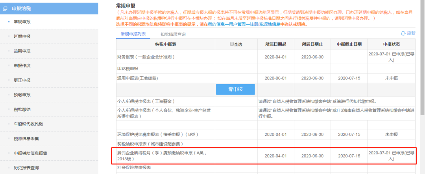Image resolution: width=425 pixels, height=174 pixels.
Task: Click the 申报纳税 header window icon
Action: coord(5,9)
